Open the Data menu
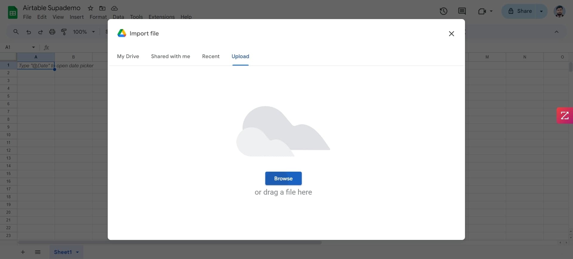 [x=118, y=17]
